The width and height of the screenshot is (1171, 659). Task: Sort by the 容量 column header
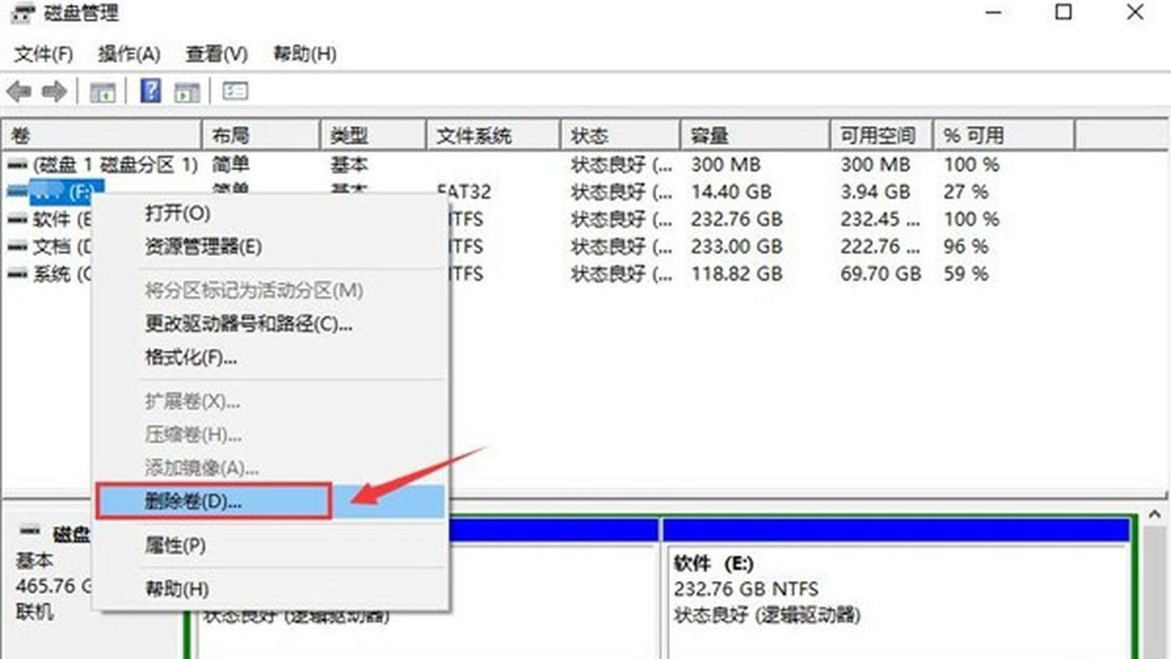(x=754, y=135)
